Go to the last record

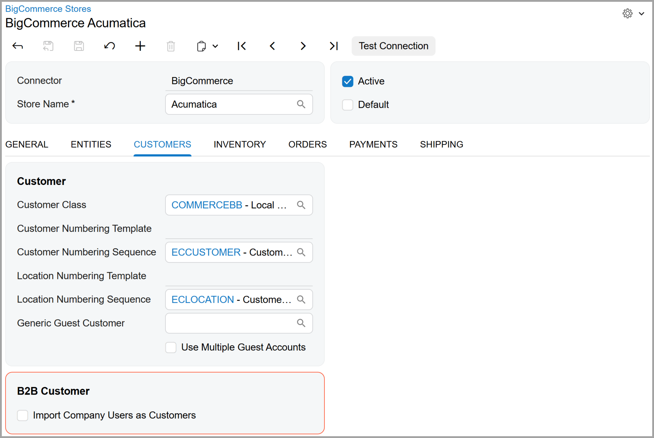334,46
